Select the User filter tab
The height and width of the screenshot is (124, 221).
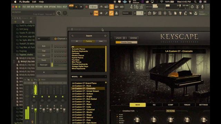[101, 41]
